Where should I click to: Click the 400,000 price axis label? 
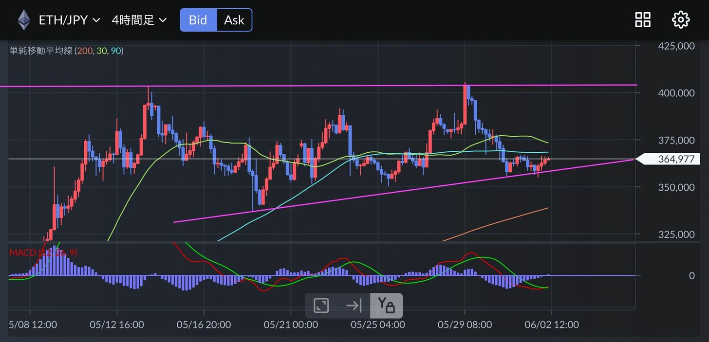coord(676,93)
